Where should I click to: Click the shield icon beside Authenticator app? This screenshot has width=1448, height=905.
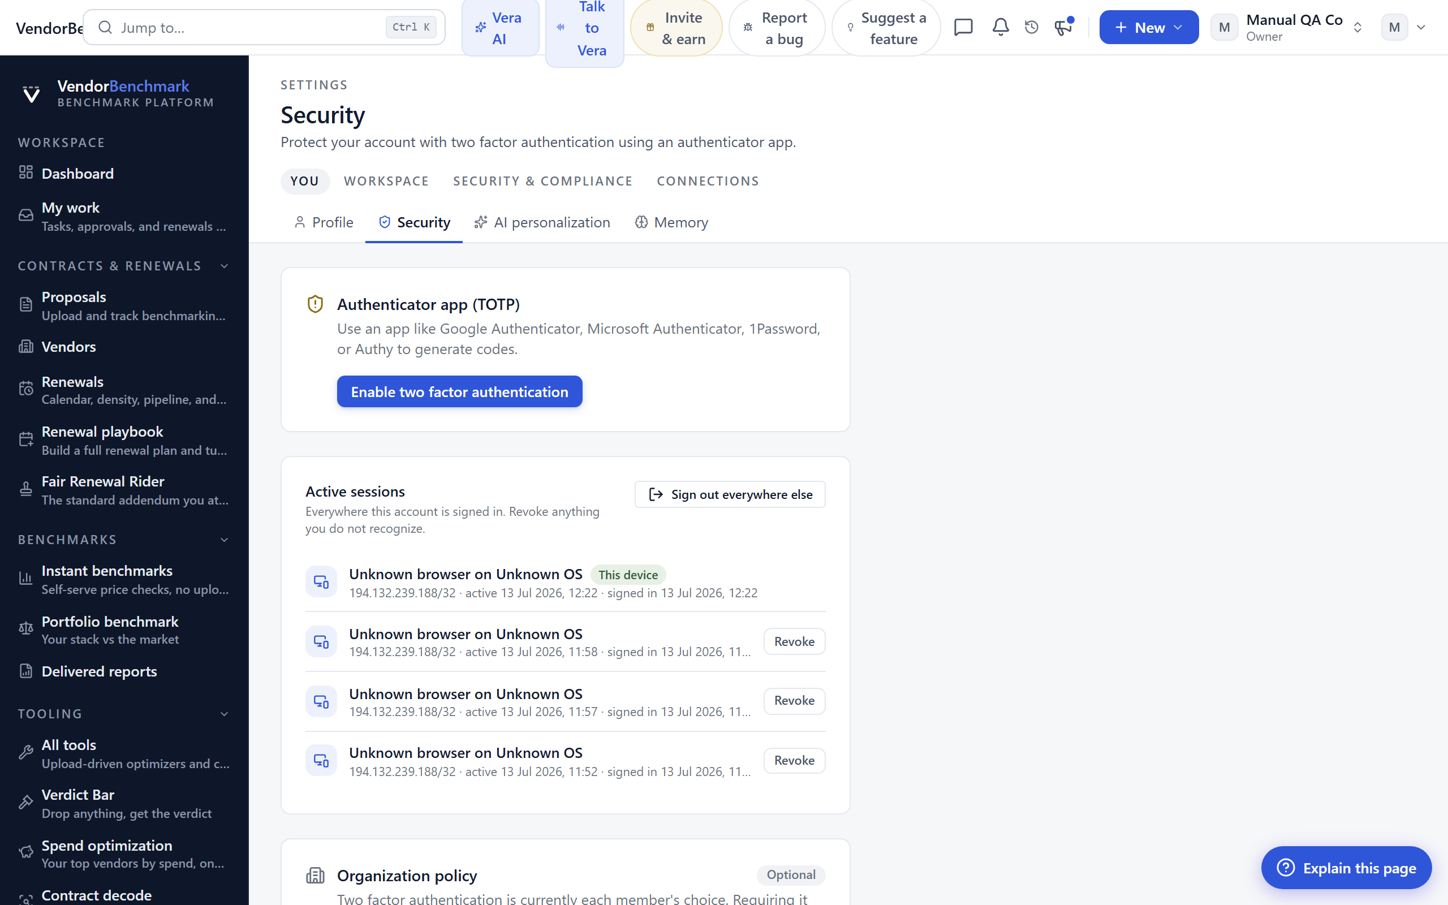pos(315,304)
